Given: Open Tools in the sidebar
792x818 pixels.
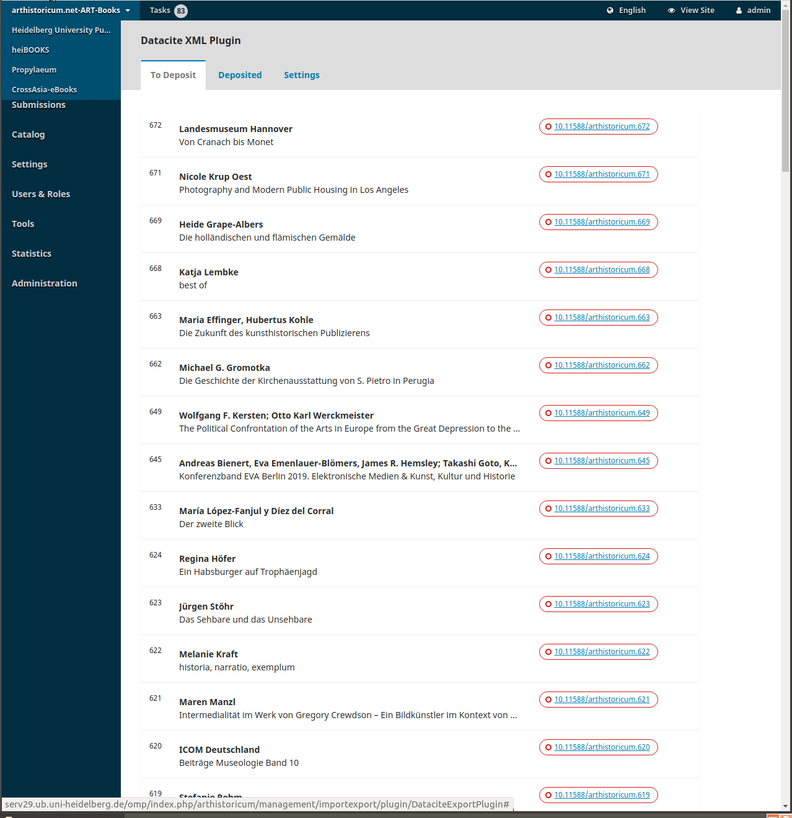Looking at the screenshot, I should (23, 224).
